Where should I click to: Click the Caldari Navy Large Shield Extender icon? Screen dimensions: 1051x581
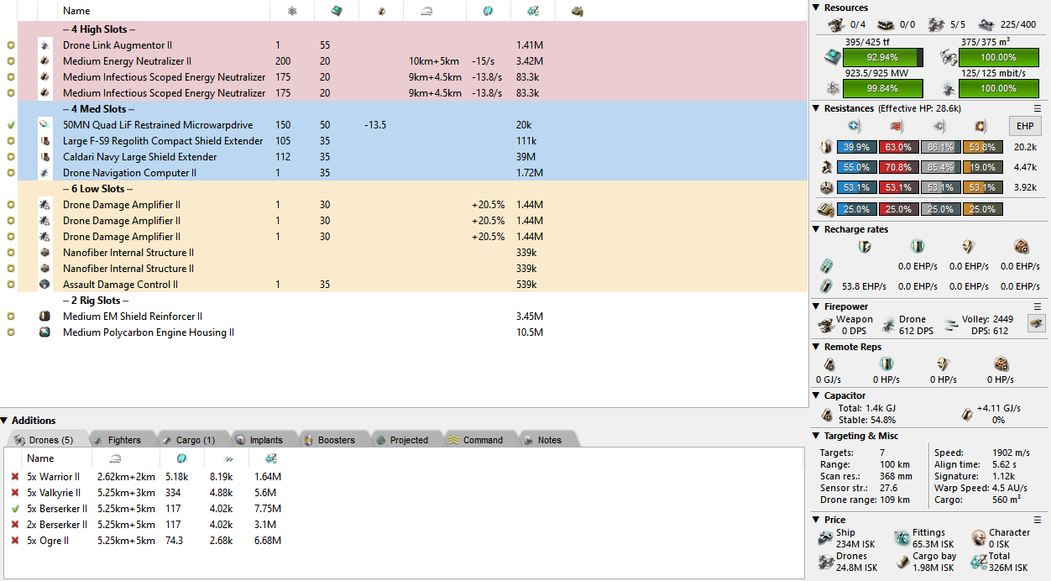coord(44,157)
